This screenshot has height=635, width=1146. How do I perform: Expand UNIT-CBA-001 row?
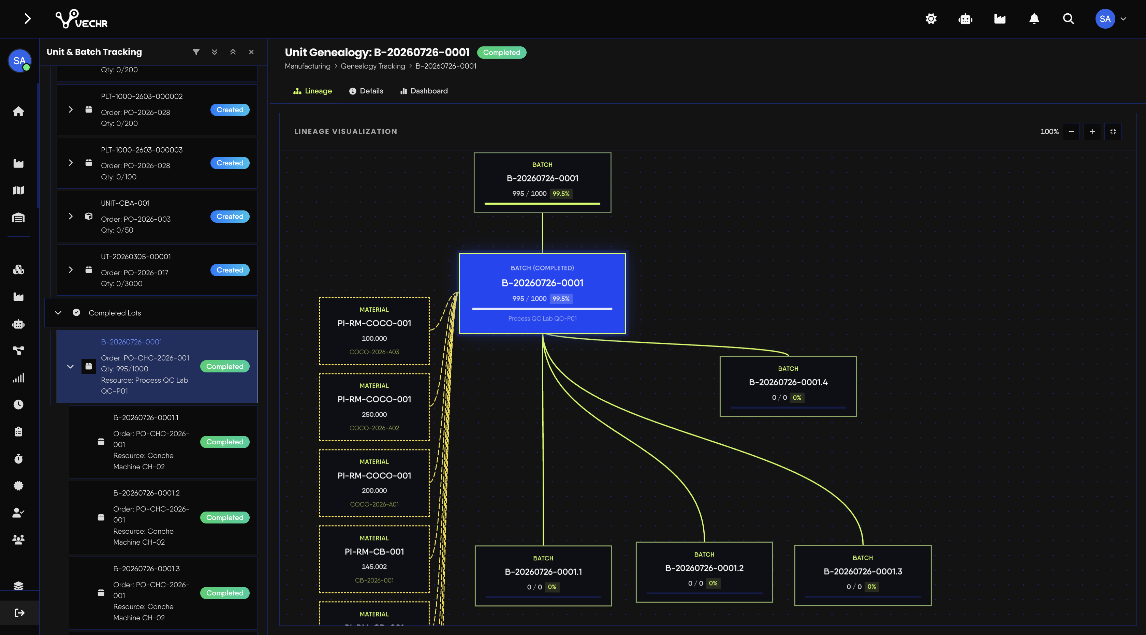(70, 216)
